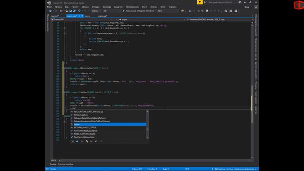Open the Анализ menu
304x171 pixels.
pos(154,7)
